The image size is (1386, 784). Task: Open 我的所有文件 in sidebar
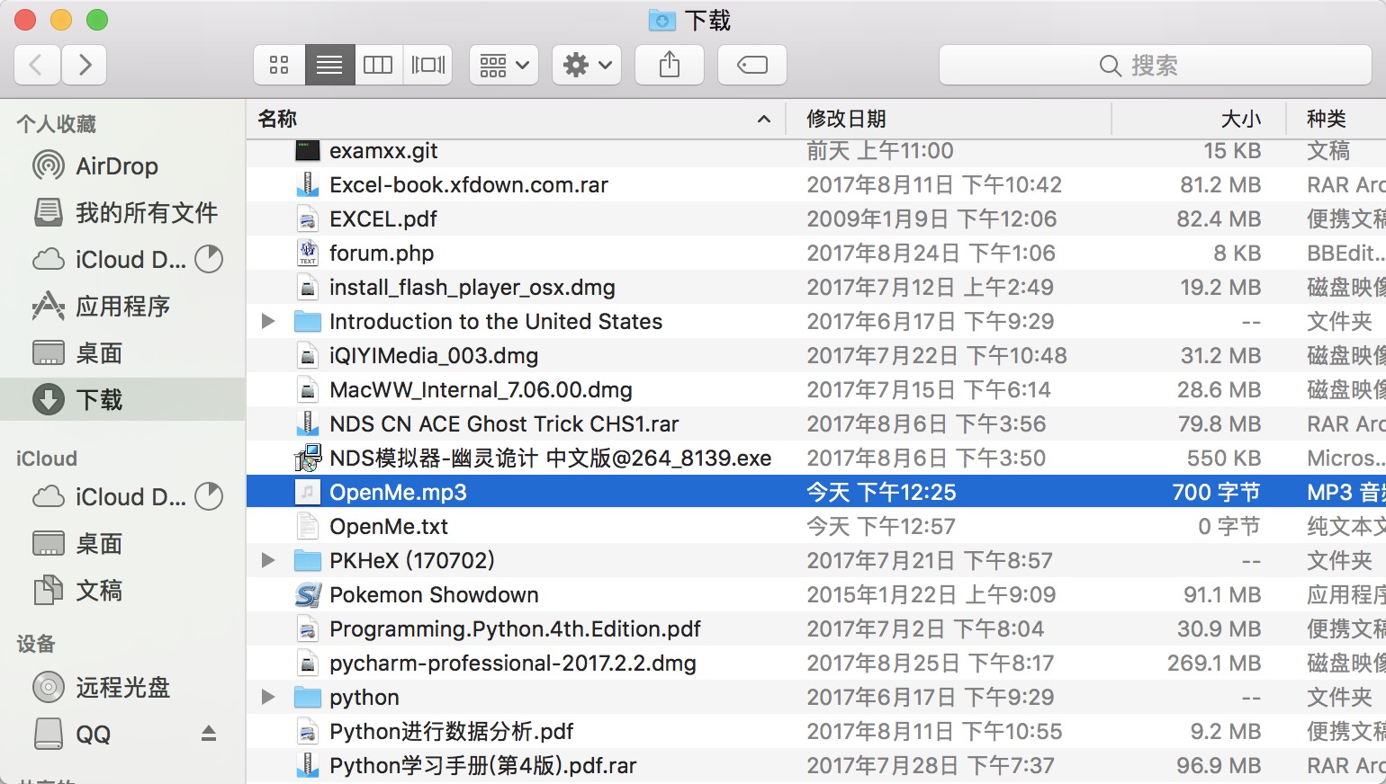pyautogui.click(x=146, y=213)
